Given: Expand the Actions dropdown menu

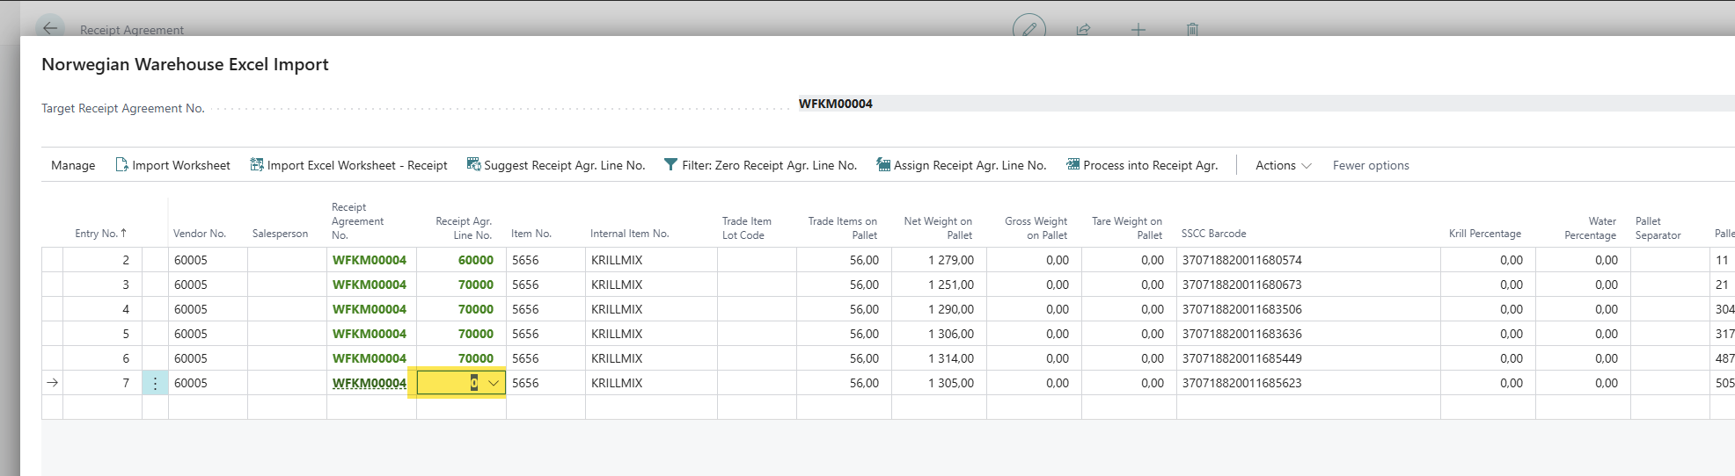Looking at the screenshot, I should (1283, 165).
